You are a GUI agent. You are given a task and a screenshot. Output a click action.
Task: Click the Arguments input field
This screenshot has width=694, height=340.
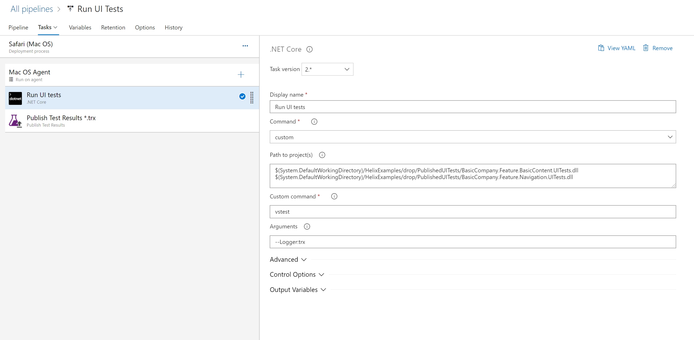click(x=473, y=242)
